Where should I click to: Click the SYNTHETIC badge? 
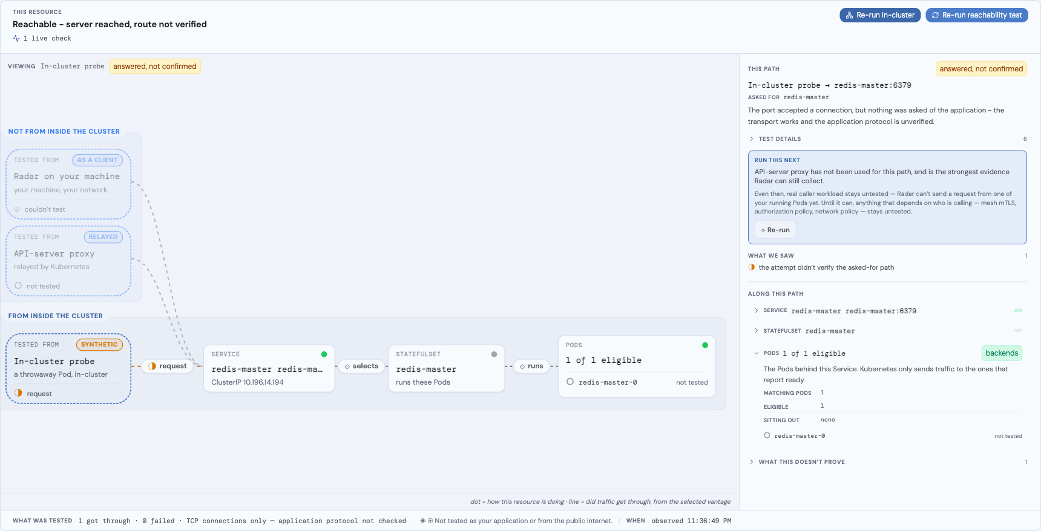99,345
